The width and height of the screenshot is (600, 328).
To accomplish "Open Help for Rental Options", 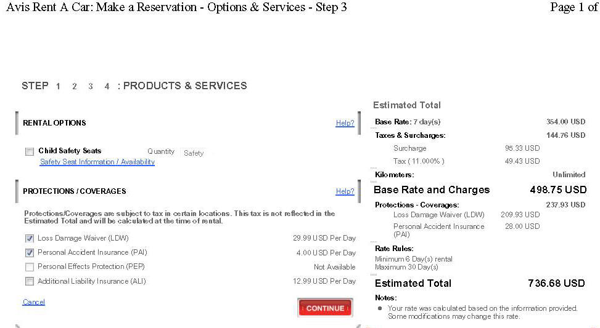I will pos(345,123).
